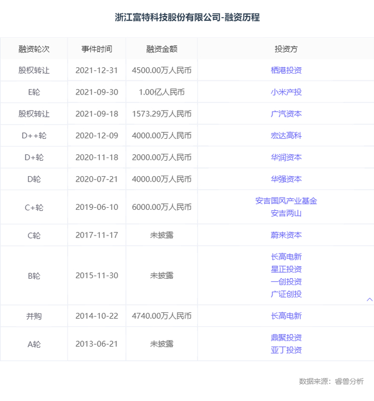The width and height of the screenshot is (374, 401).
Task: Open investor link 安吉国风产业基金
Action: tap(286, 201)
